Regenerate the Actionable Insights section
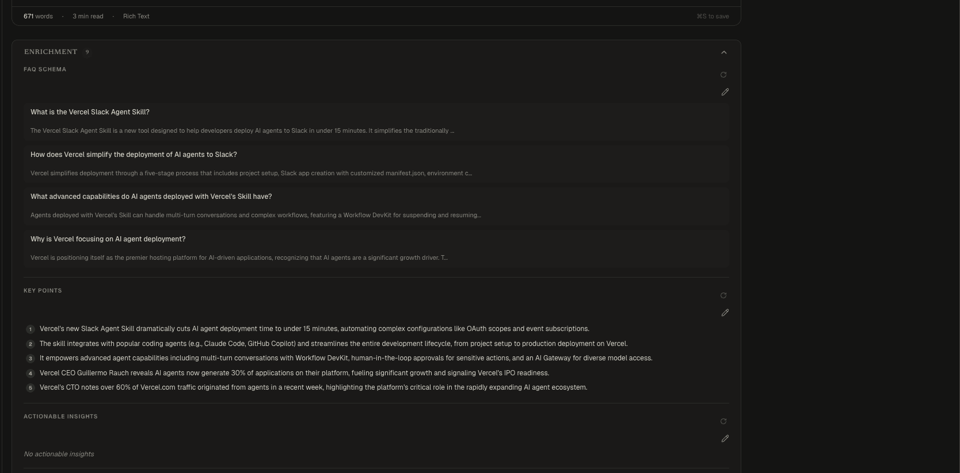This screenshot has height=473, width=960. tap(723, 421)
